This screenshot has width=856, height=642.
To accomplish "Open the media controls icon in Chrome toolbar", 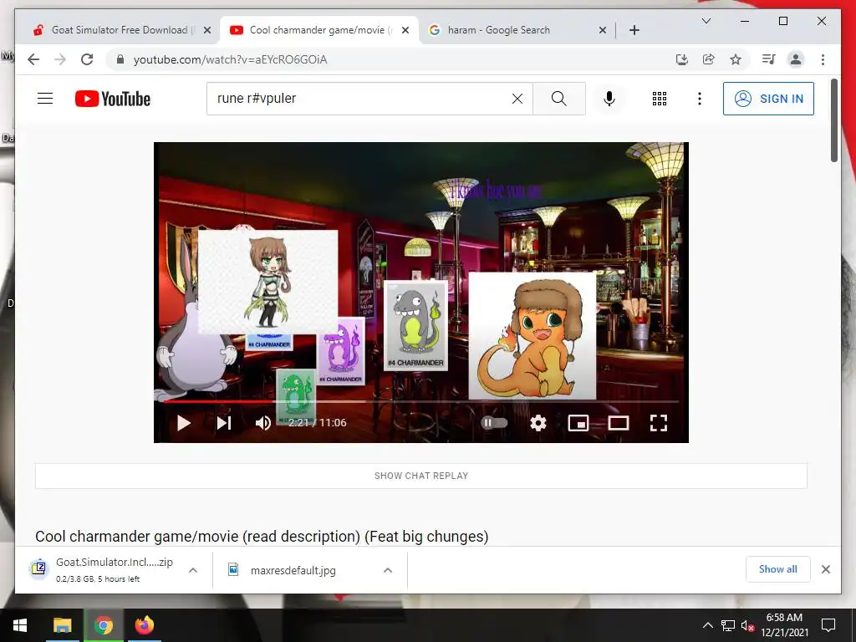I will 769,59.
